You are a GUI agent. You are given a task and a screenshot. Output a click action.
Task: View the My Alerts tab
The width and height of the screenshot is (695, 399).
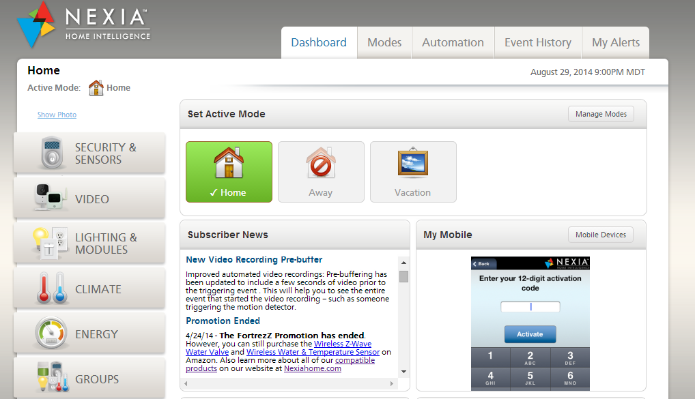coord(616,42)
